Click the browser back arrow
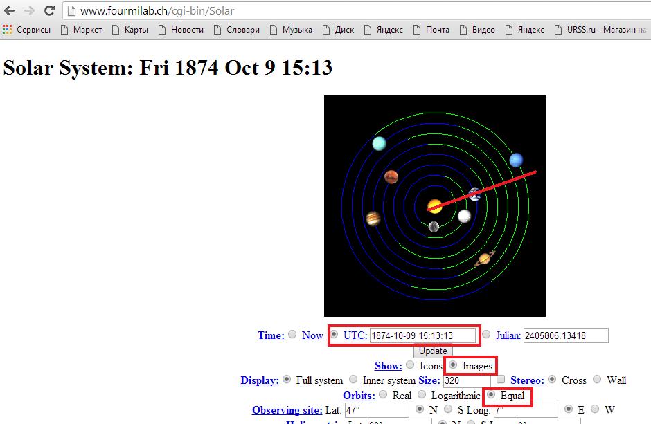651x424 pixels. 10,11
